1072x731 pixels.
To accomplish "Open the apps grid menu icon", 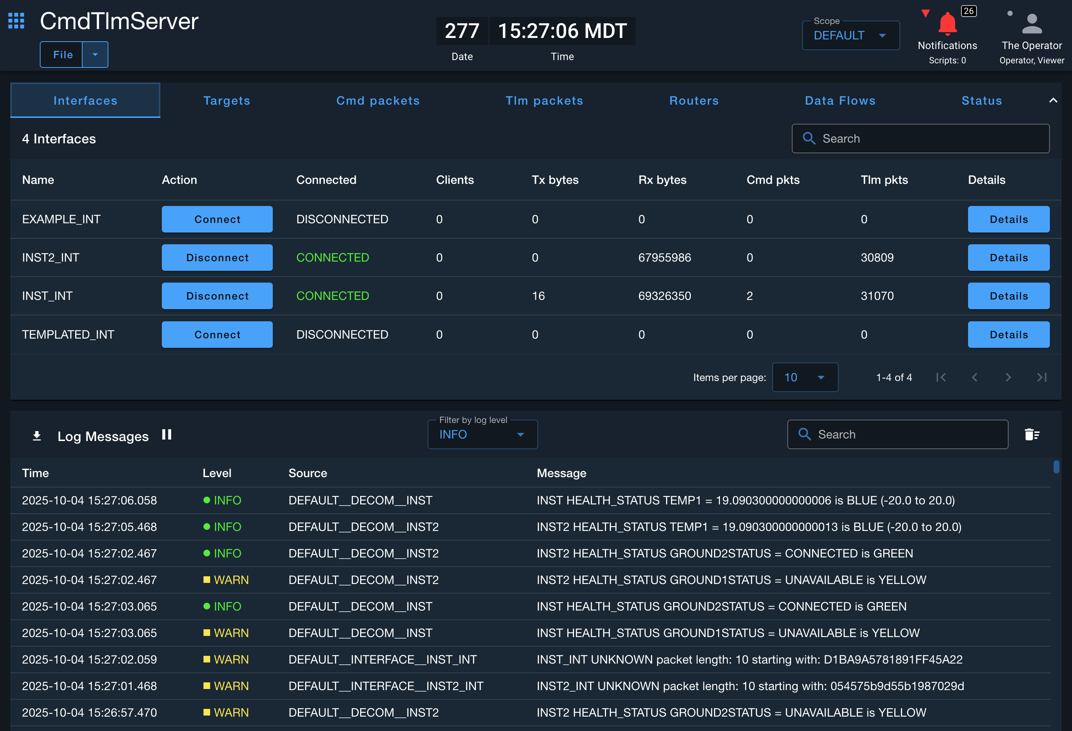I will (x=16, y=21).
